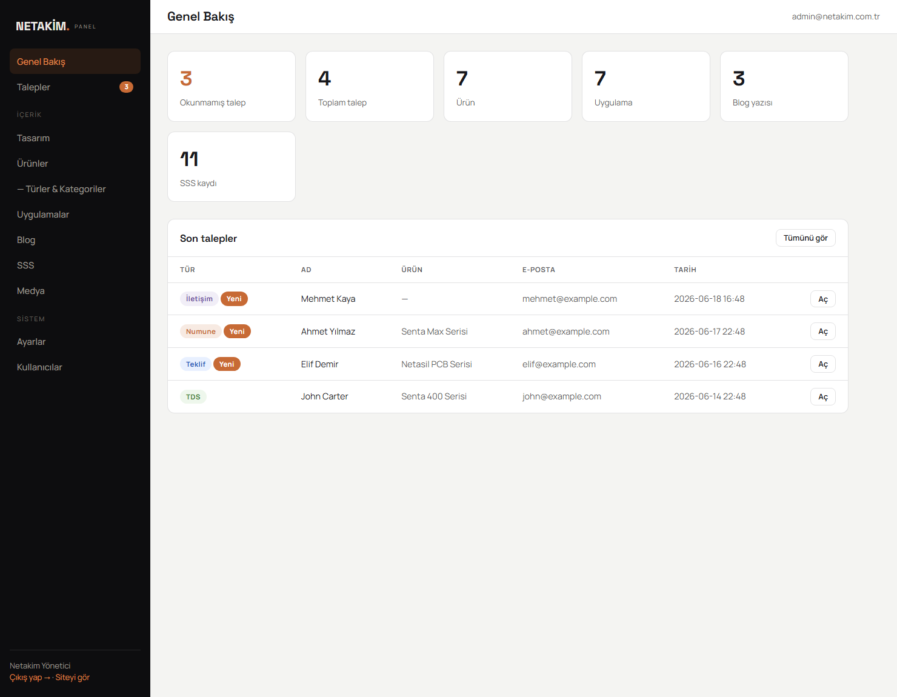Click admin@netakim.com.tr in the header
The image size is (897, 697).
pos(836,16)
